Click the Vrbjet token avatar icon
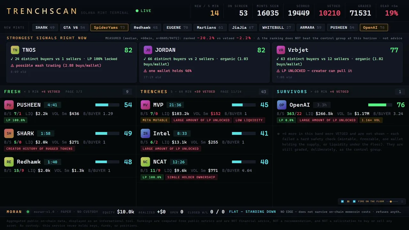 pos(281,50)
